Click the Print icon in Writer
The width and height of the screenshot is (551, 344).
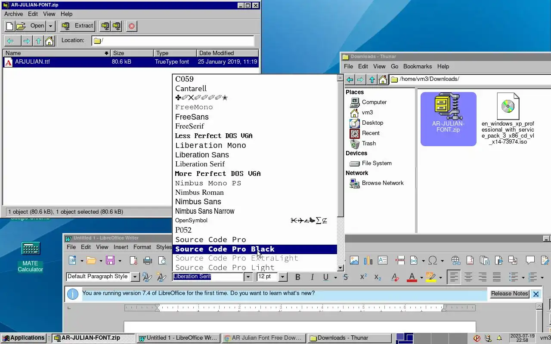point(148,260)
